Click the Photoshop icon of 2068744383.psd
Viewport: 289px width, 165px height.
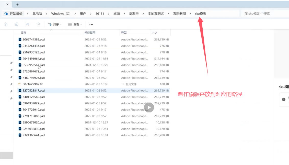pyautogui.click(x=20, y=39)
